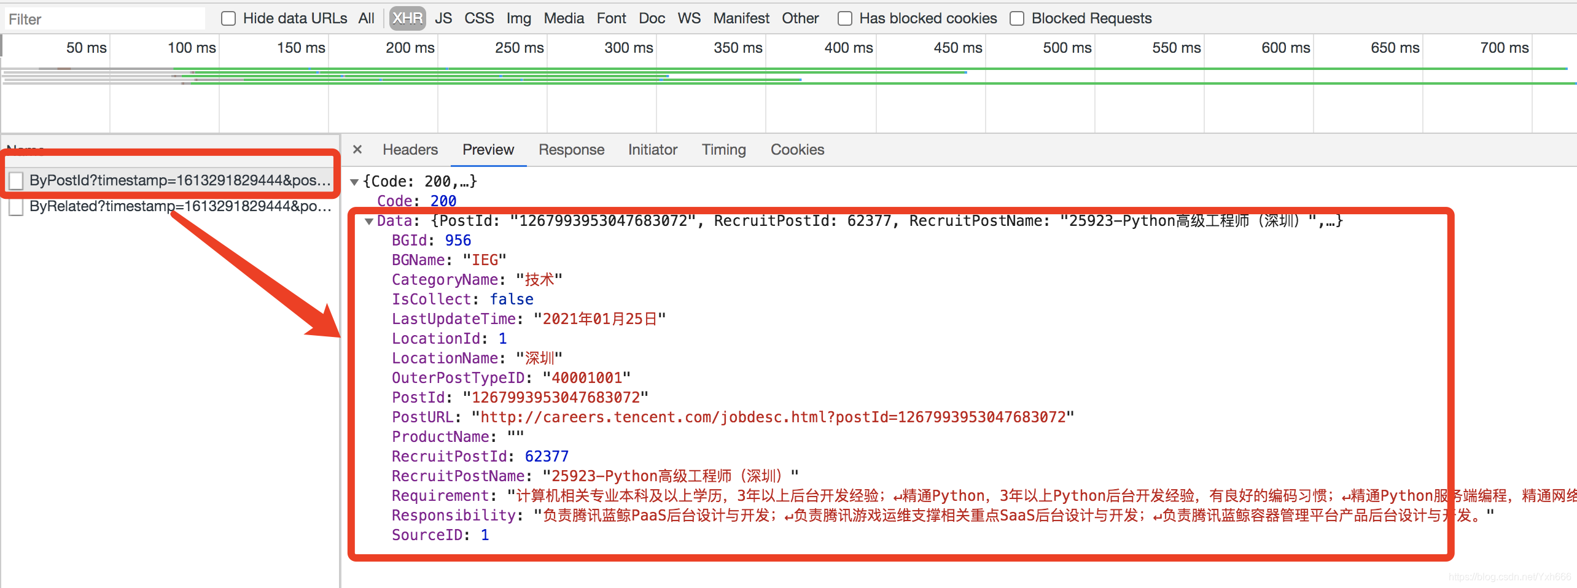Toggle Has blocked cookies checkbox
Image resolution: width=1577 pixels, height=588 pixels.
845,19
